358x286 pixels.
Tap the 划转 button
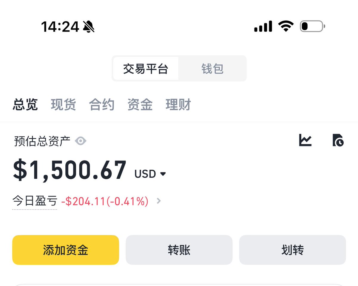(x=293, y=250)
